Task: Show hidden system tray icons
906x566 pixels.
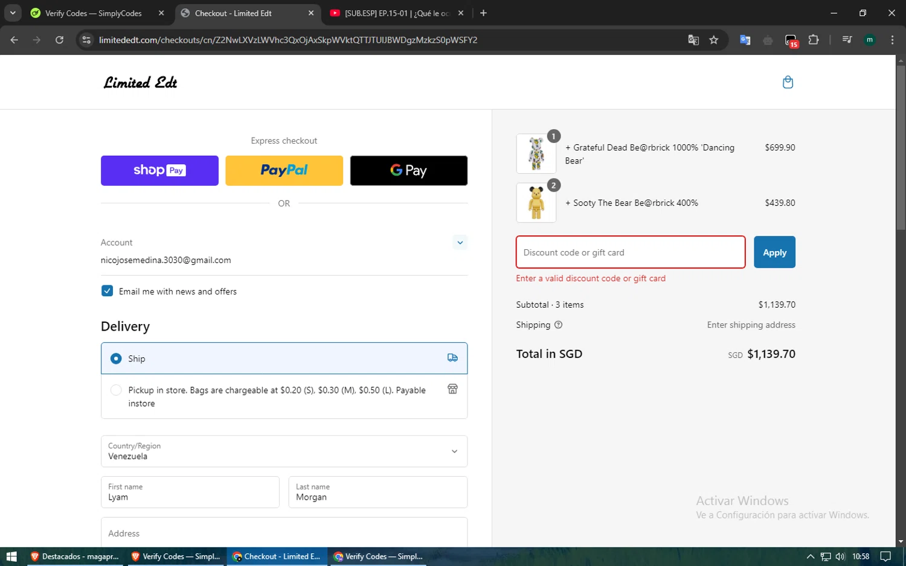Action: (811, 556)
